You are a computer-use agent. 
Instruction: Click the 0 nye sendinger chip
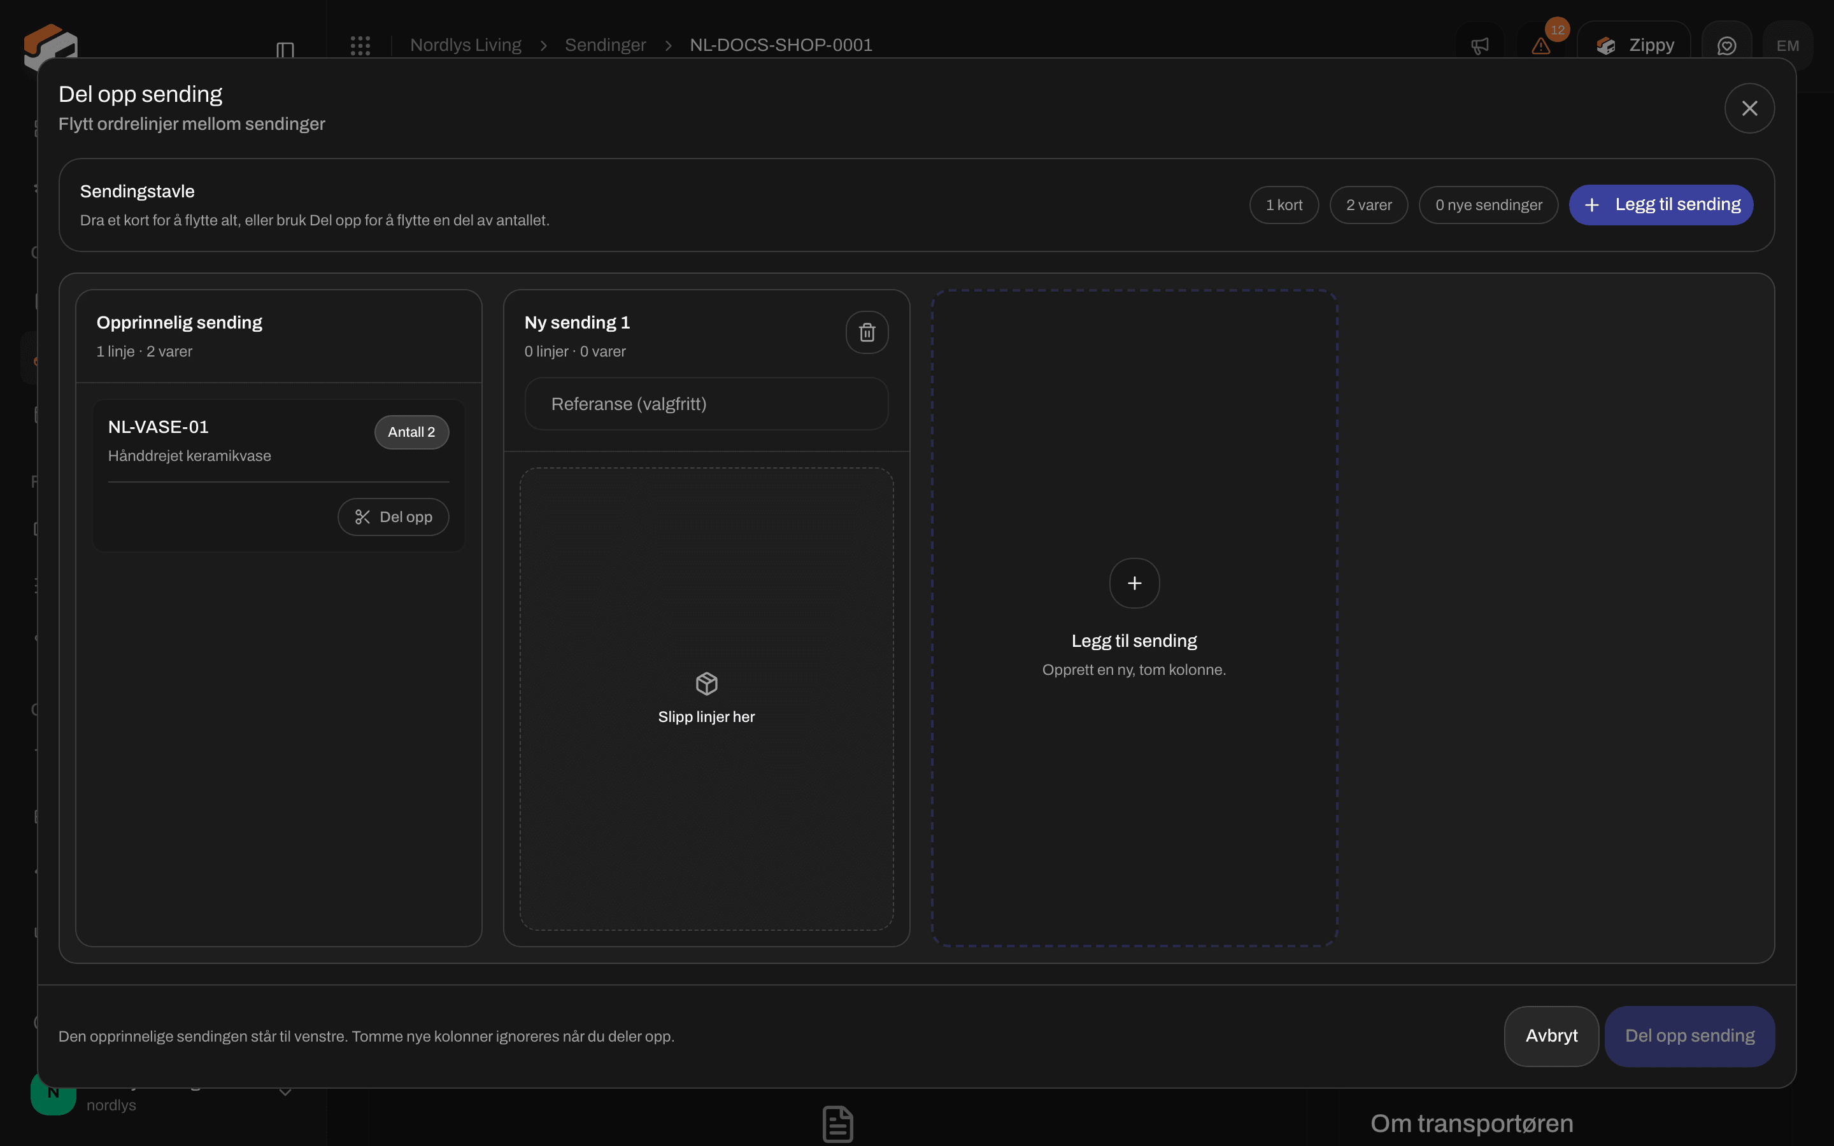(x=1488, y=206)
